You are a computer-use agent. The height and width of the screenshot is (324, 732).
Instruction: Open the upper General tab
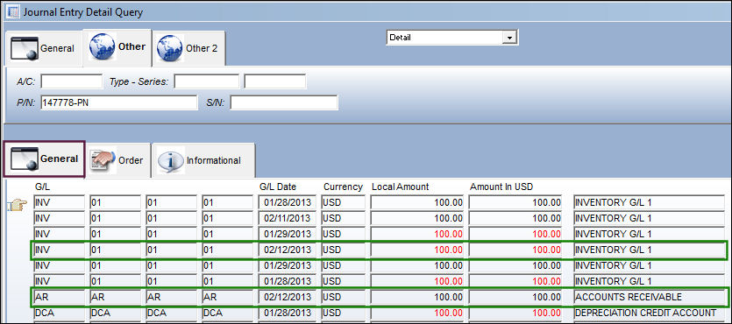coord(43,48)
